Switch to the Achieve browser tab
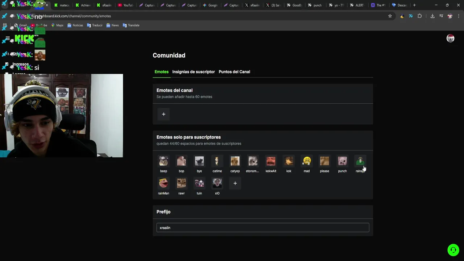The height and width of the screenshot is (261, 464). click(x=83, y=5)
